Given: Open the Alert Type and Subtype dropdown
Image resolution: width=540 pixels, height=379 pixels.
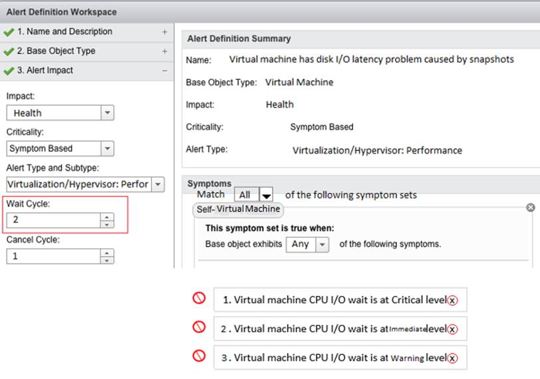Looking at the screenshot, I should tap(158, 184).
